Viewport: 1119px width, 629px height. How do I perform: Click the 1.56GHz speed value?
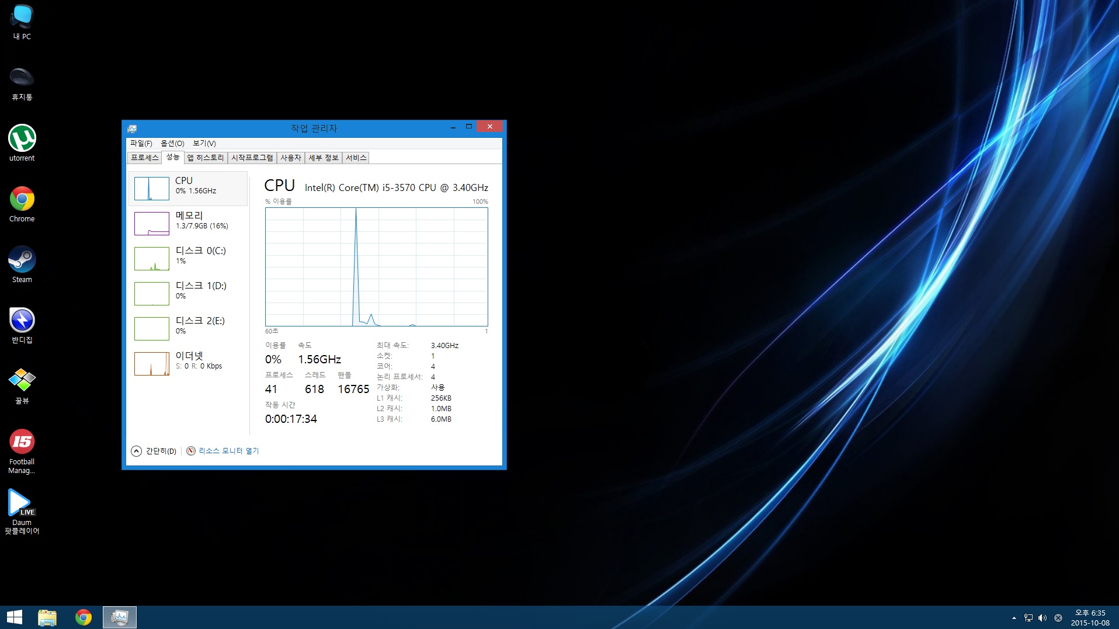(319, 359)
